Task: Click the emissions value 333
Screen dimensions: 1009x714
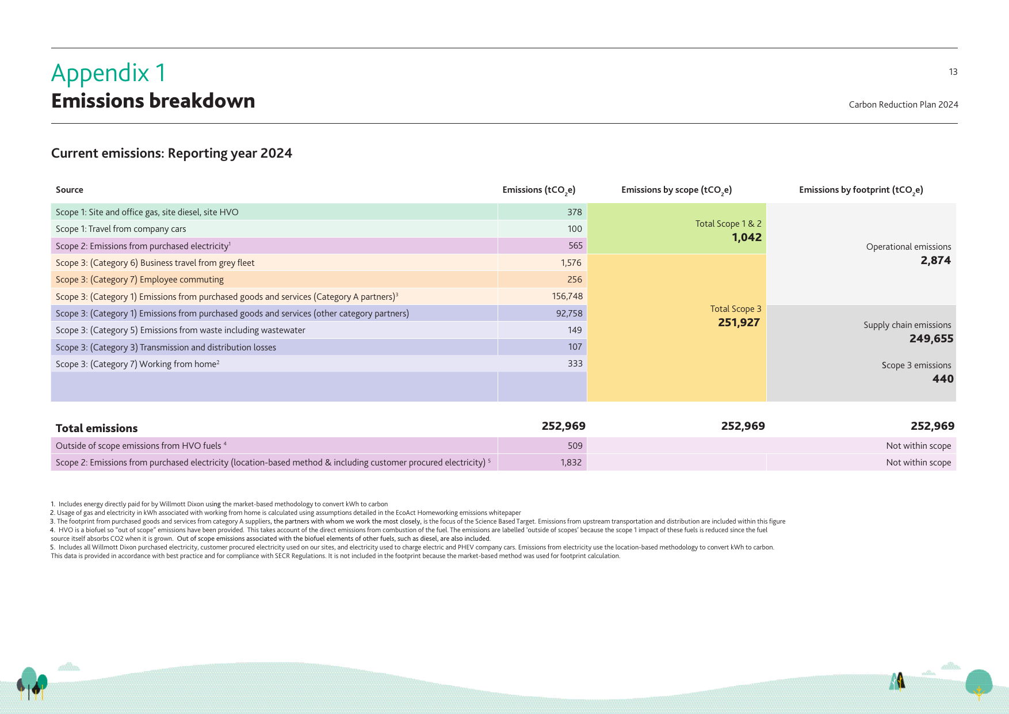Action: [x=575, y=364]
